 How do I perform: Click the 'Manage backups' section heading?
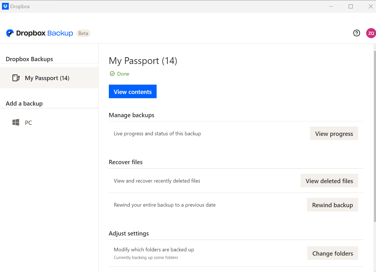(x=131, y=115)
